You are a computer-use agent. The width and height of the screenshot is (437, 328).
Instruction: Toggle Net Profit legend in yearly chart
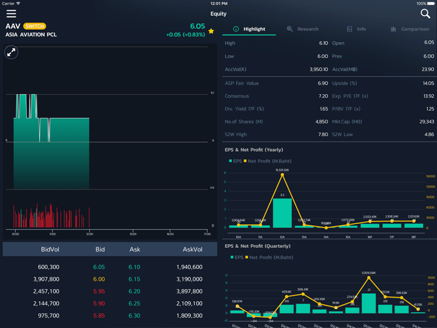[268, 161]
